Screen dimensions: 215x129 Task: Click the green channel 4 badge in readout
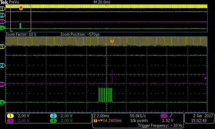[x=53, y=121]
